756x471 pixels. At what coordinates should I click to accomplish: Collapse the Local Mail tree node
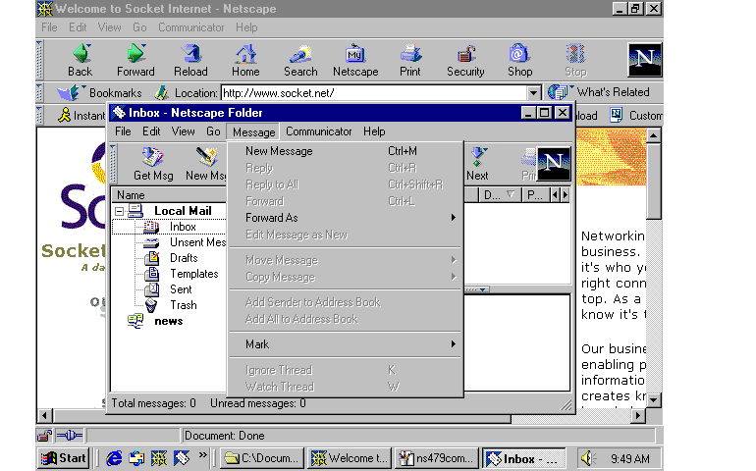pos(119,211)
